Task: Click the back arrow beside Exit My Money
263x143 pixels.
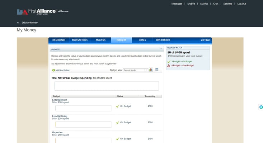Action: pyautogui.click(x=18, y=23)
